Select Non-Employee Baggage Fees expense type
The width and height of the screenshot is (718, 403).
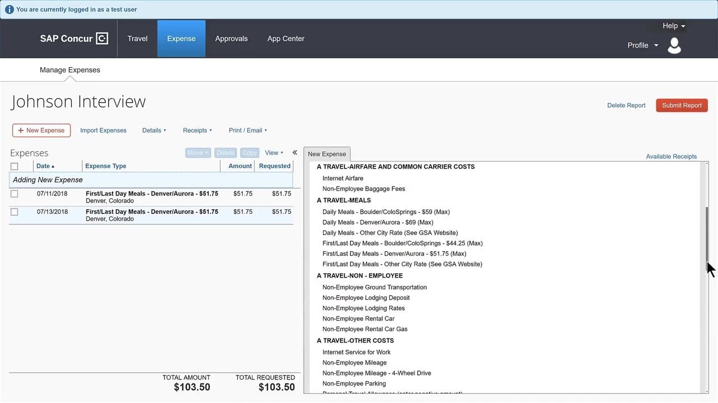tap(363, 189)
